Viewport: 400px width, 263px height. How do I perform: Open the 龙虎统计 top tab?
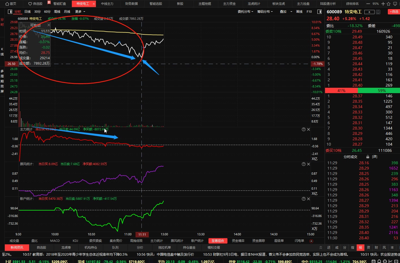click(254, 4)
